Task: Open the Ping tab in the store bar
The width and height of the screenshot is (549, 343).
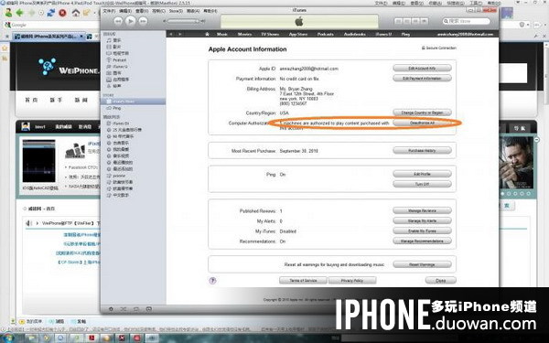Action: [x=405, y=34]
